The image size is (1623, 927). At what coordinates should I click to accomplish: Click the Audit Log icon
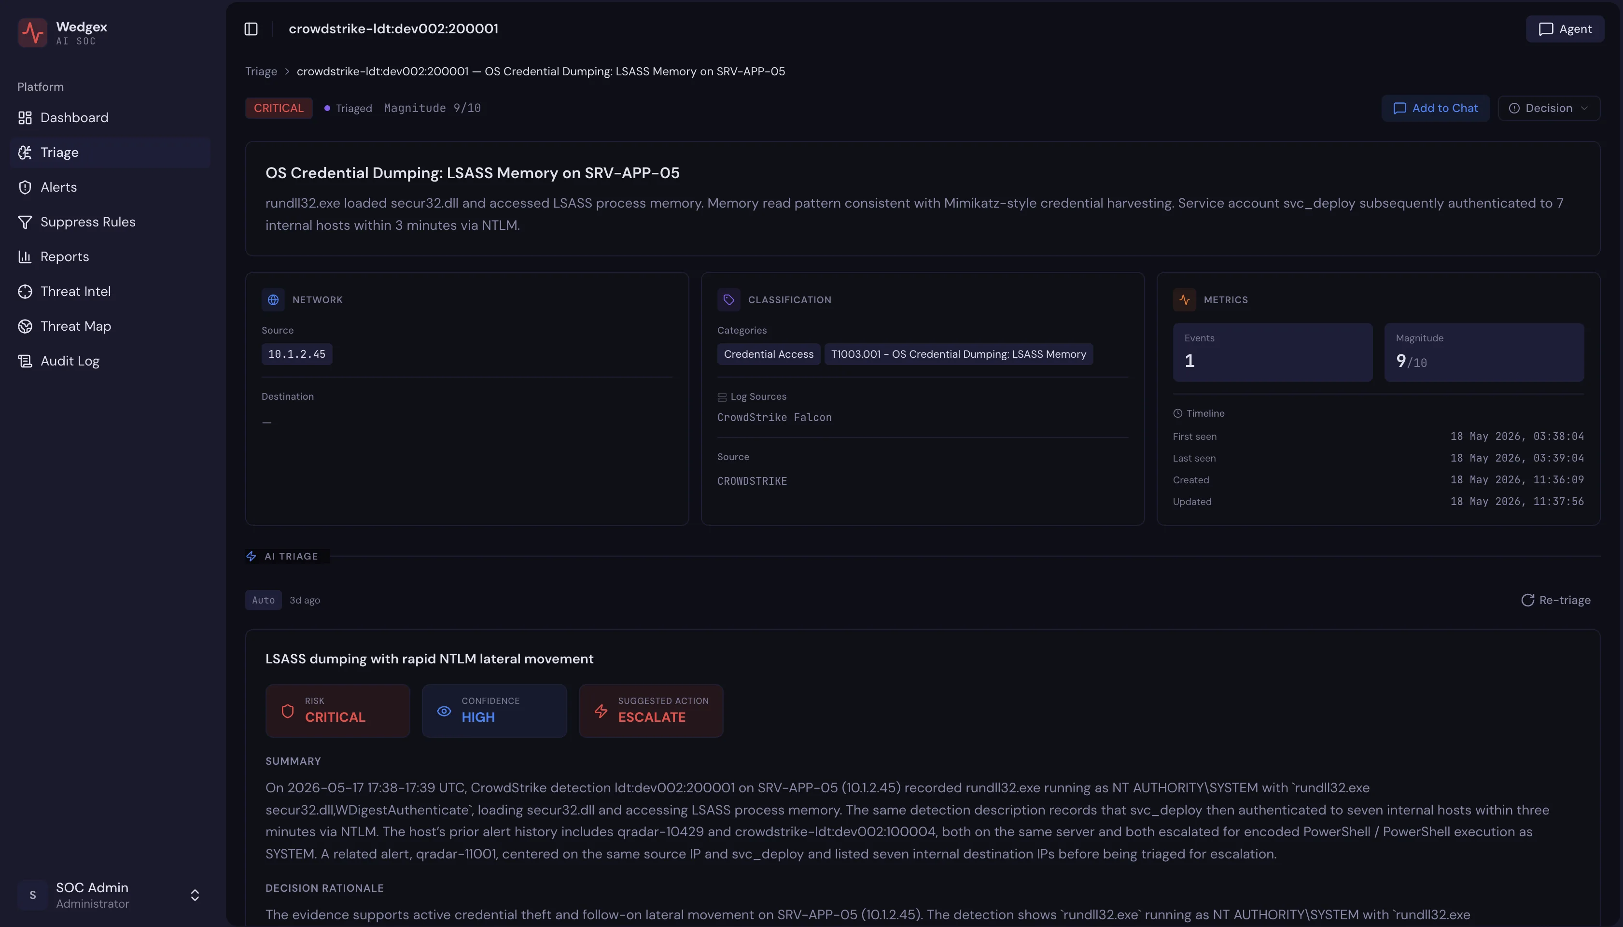25,361
